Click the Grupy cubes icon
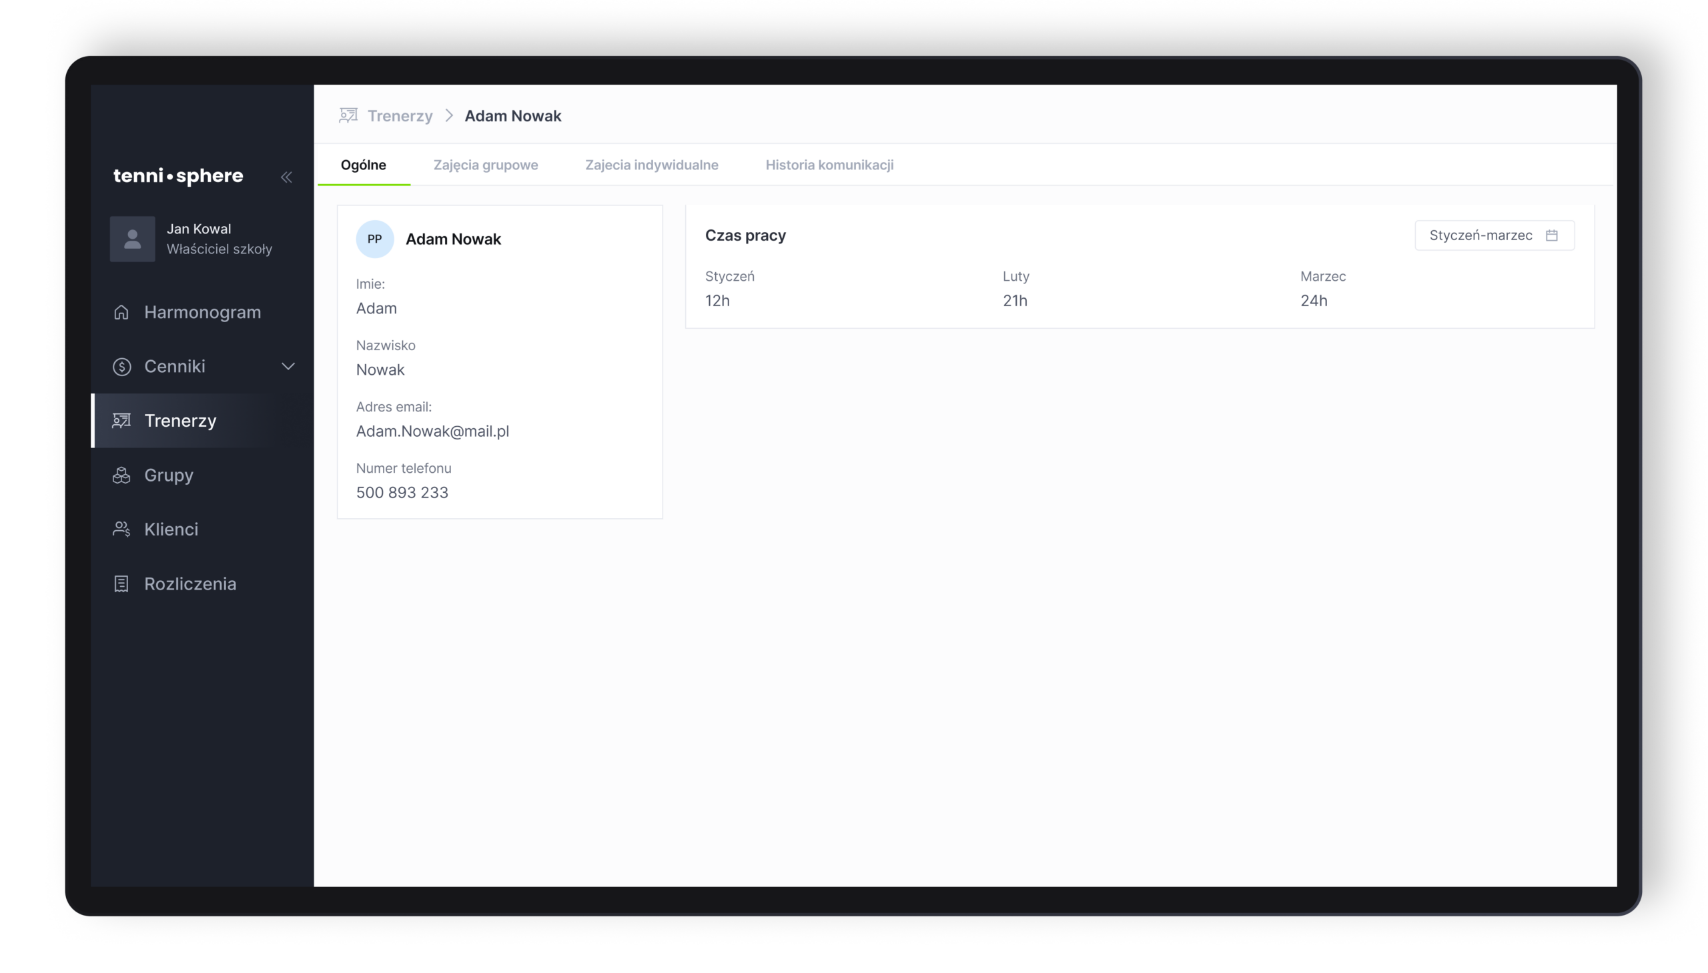 tap(121, 475)
